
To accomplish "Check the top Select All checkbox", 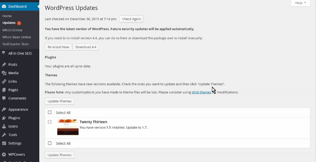I will pyautogui.click(x=49, y=112).
